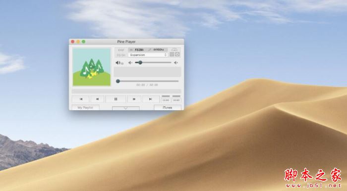
Task: Open the equalizer bars icon
Action: (x=172, y=54)
